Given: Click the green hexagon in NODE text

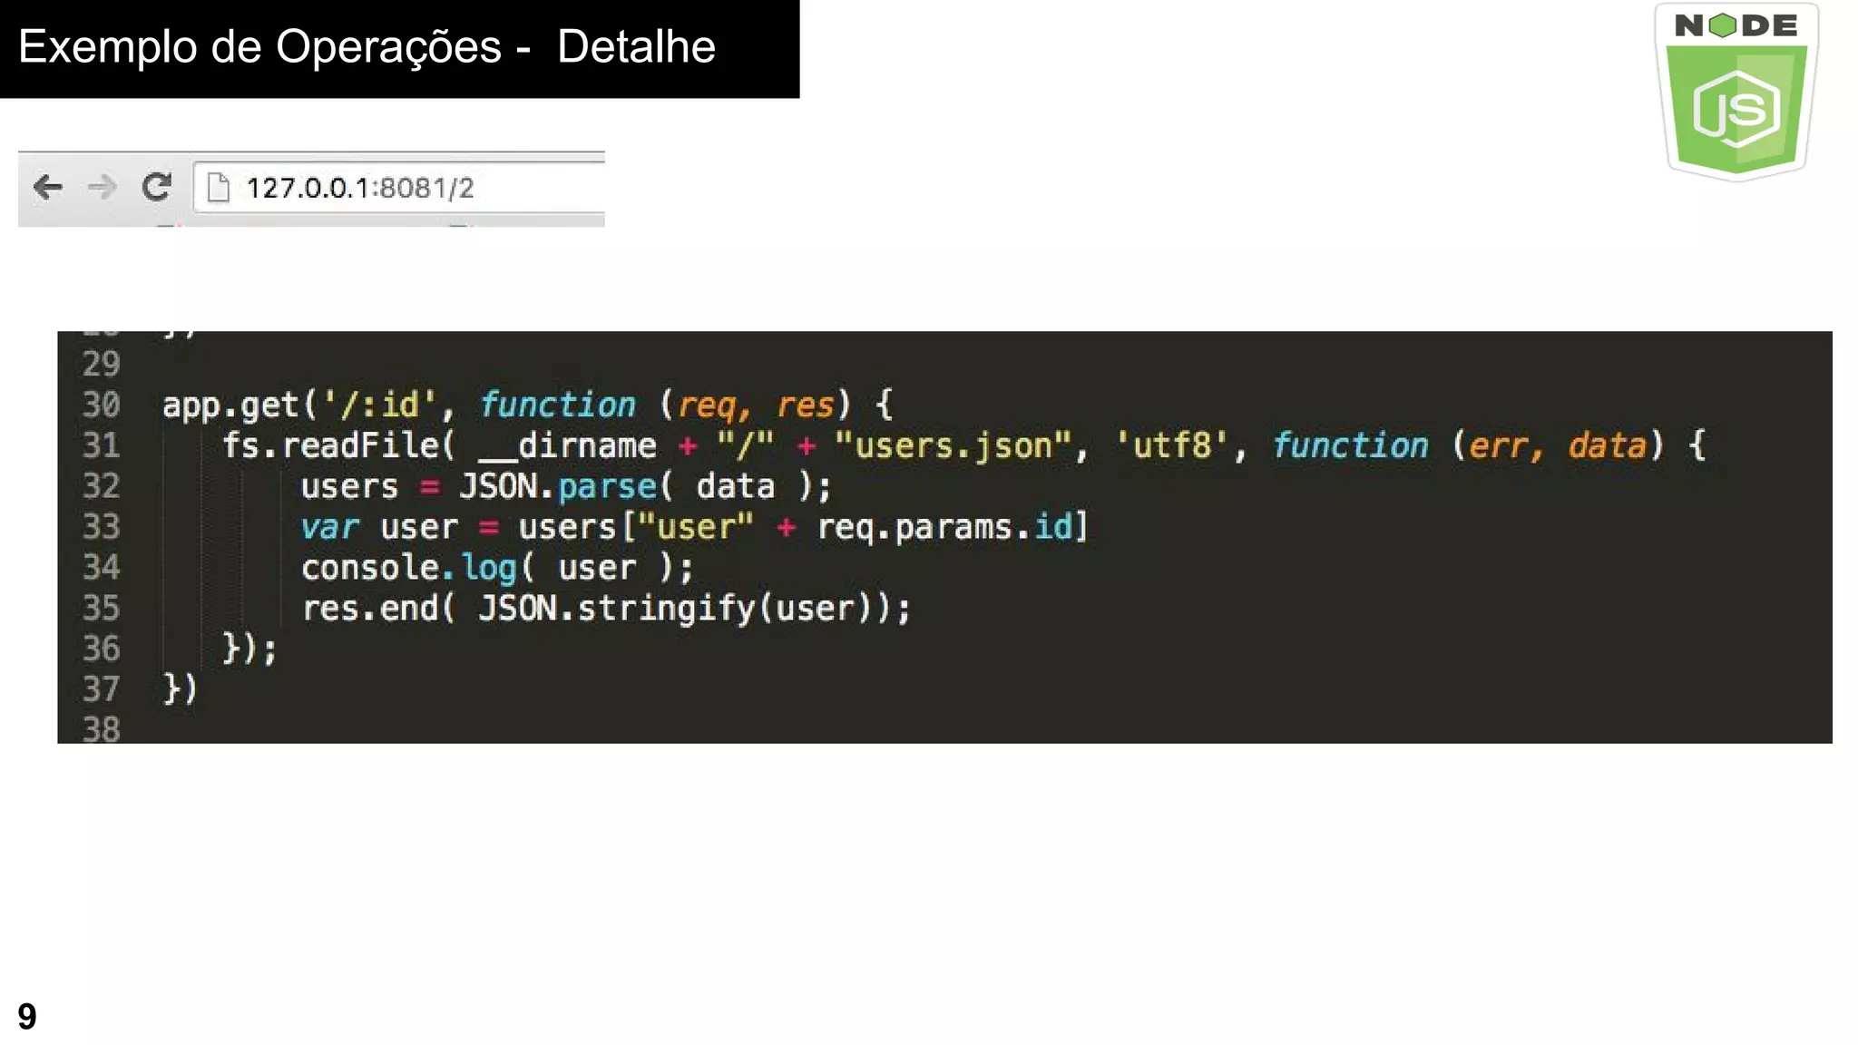Looking at the screenshot, I should pos(1721,25).
